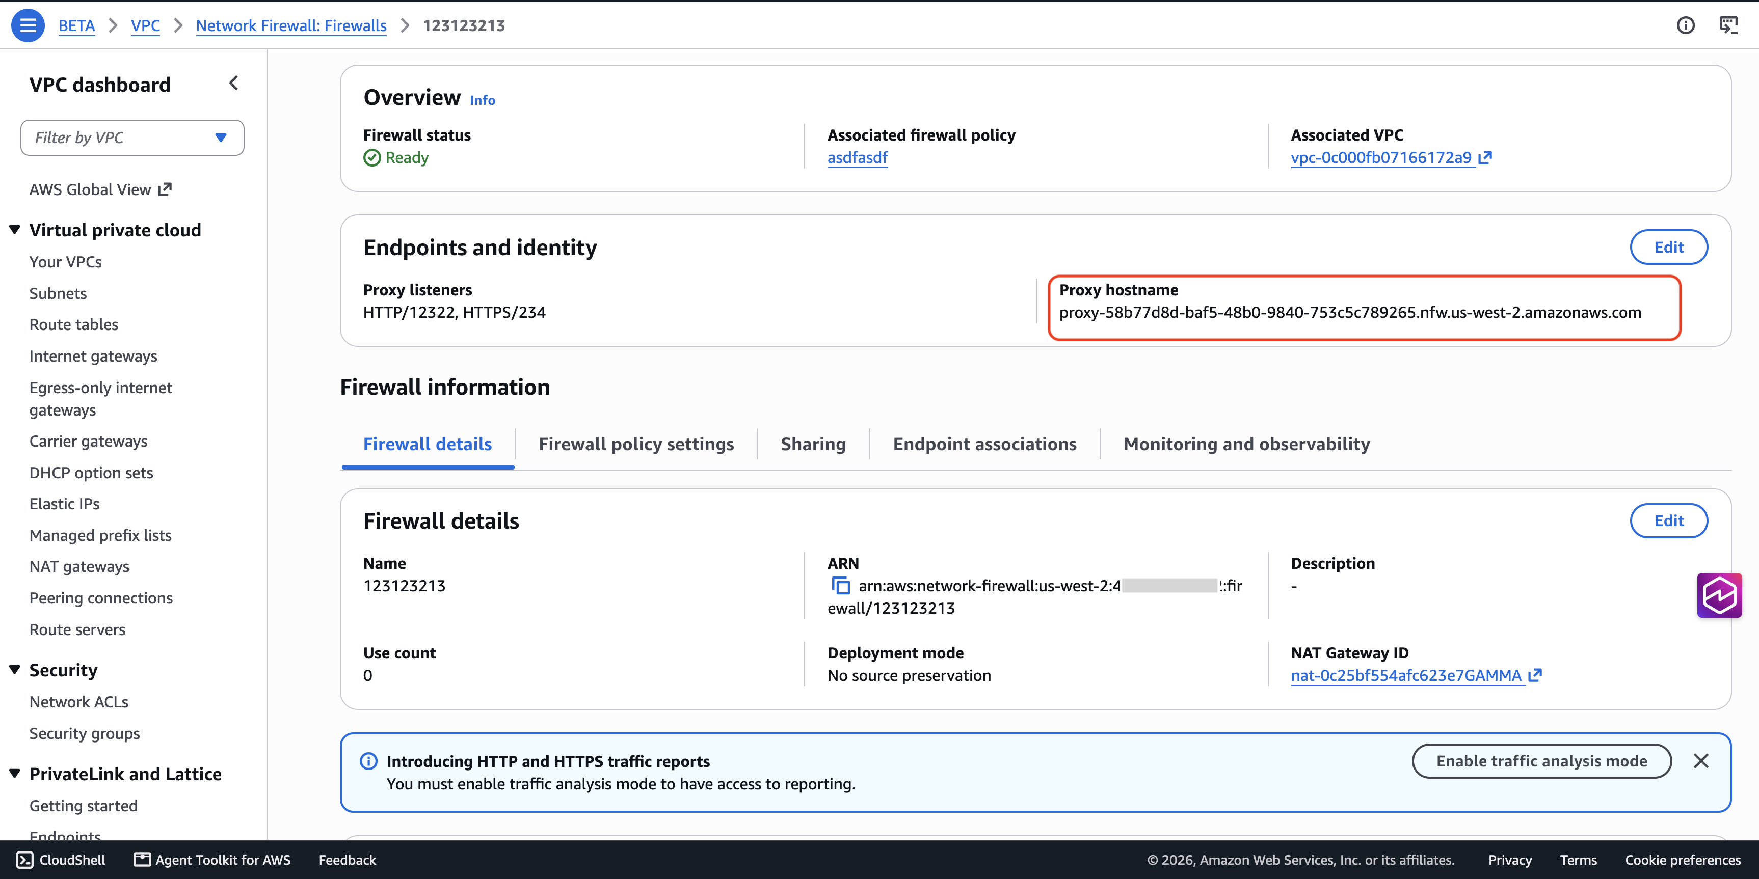Go to Managed prefix lists
1759x879 pixels.
[100, 536]
